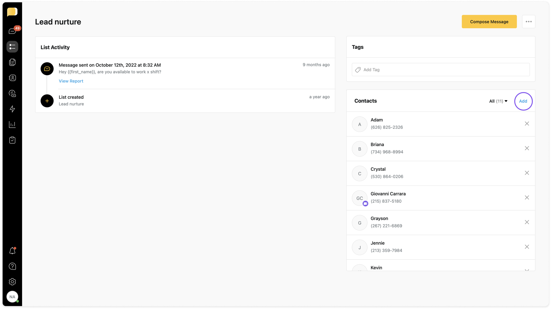Open inbox with 49 unread badge
This screenshot has height=309, width=551.
pyautogui.click(x=12, y=31)
